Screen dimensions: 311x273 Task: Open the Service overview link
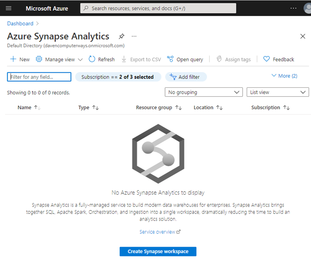160,232
